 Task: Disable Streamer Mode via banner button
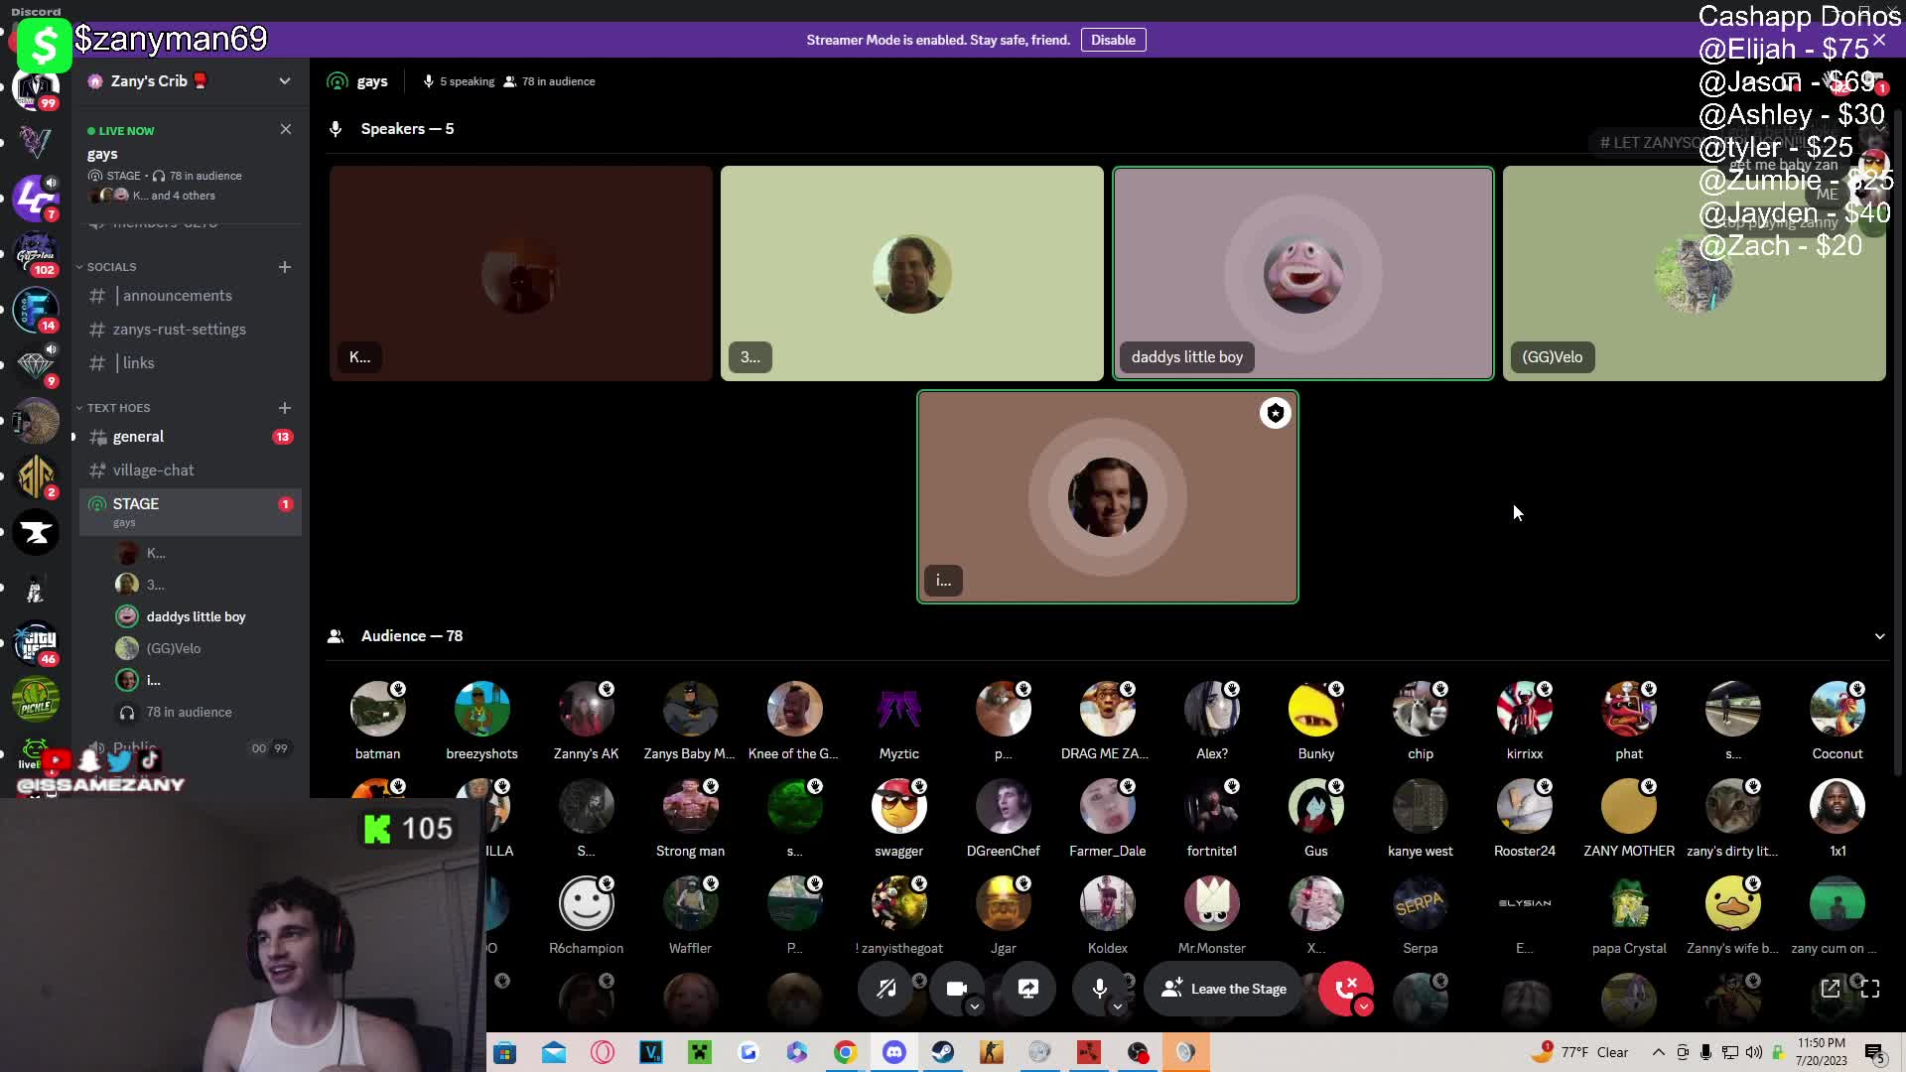click(1113, 40)
